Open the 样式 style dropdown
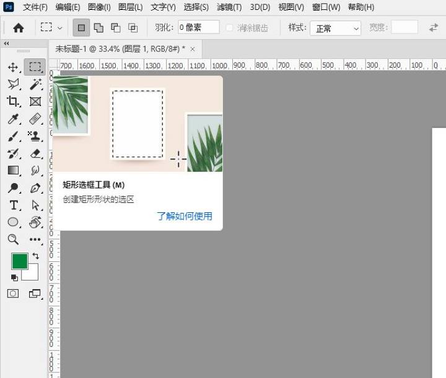Image resolution: width=446 pixels, height=378 pixels. [335, 28]
